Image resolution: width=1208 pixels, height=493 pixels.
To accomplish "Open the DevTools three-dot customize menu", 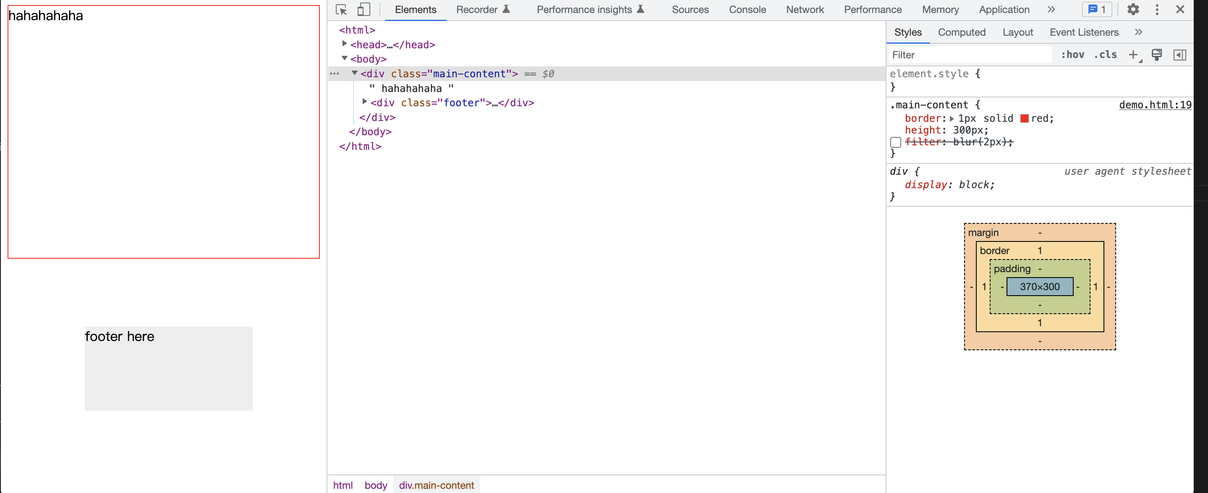I will click(1157, 9).
